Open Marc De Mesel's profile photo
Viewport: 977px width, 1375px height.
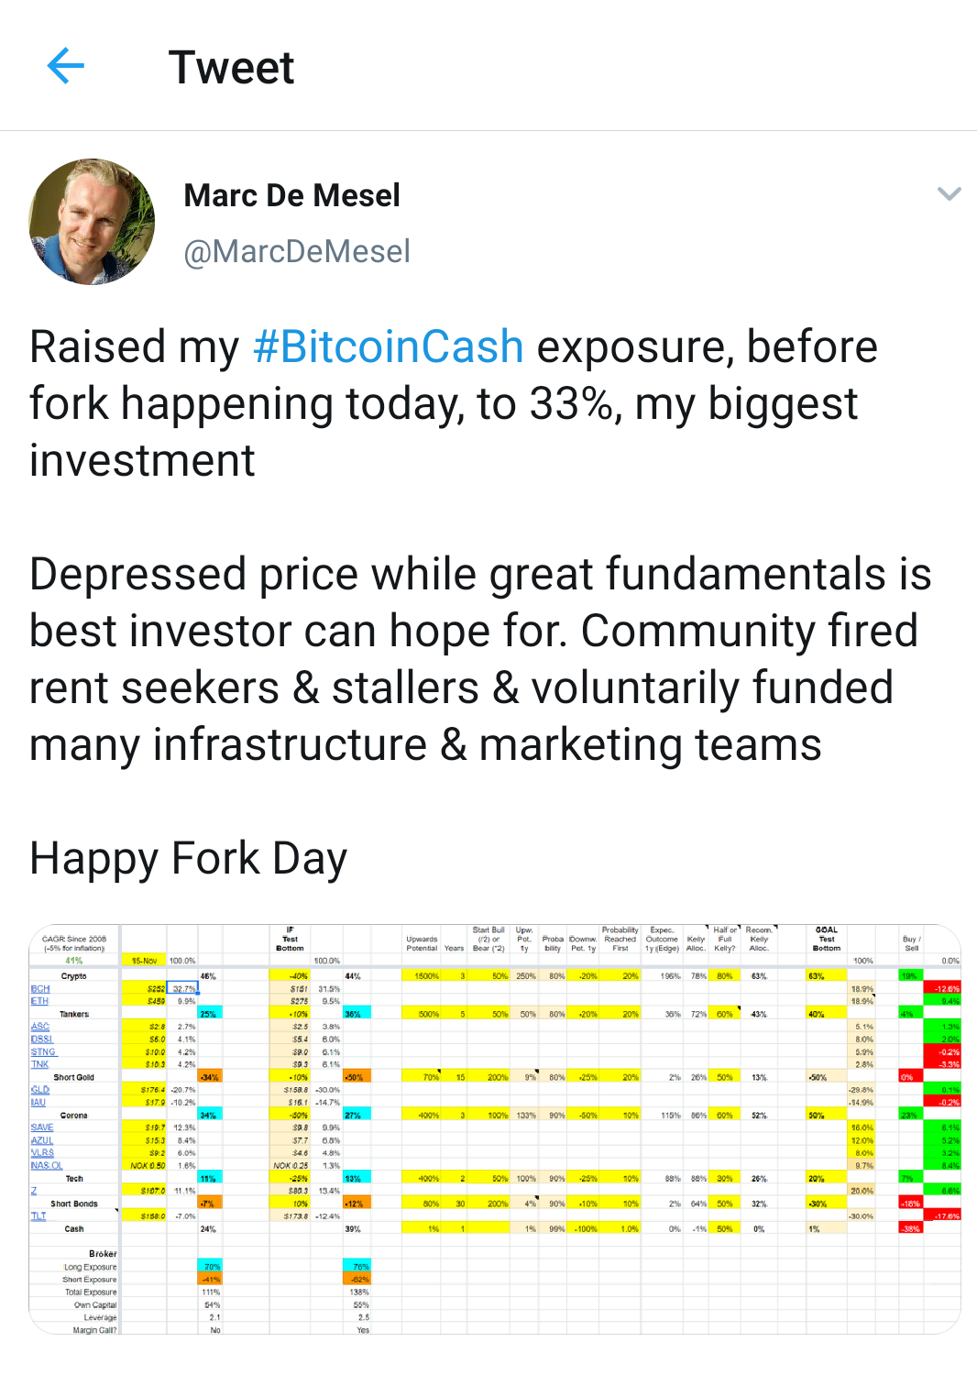pos(92,222)
